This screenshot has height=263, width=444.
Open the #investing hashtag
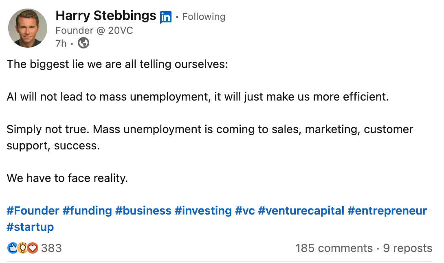point(203,210)
